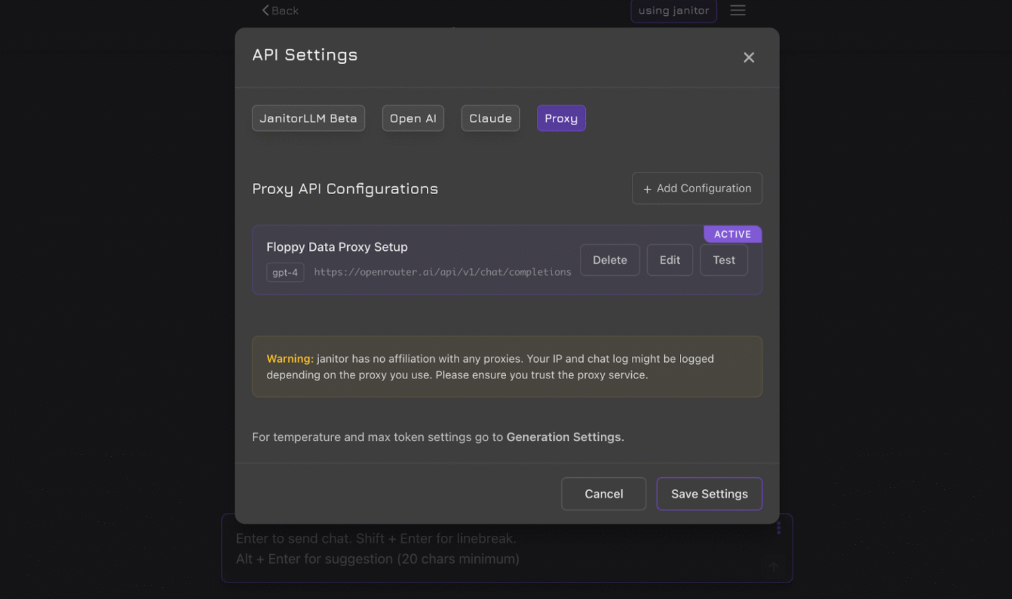The image size is (1012, 599).
Task: Click the 'using janitor' button
Action: pyautogui.click(x=673, y=10)
